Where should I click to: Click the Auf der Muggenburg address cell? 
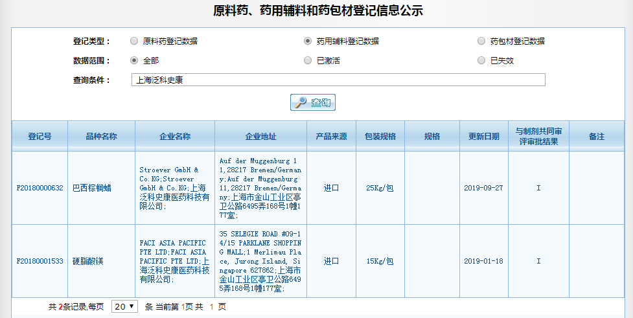(x=261, y=188)
